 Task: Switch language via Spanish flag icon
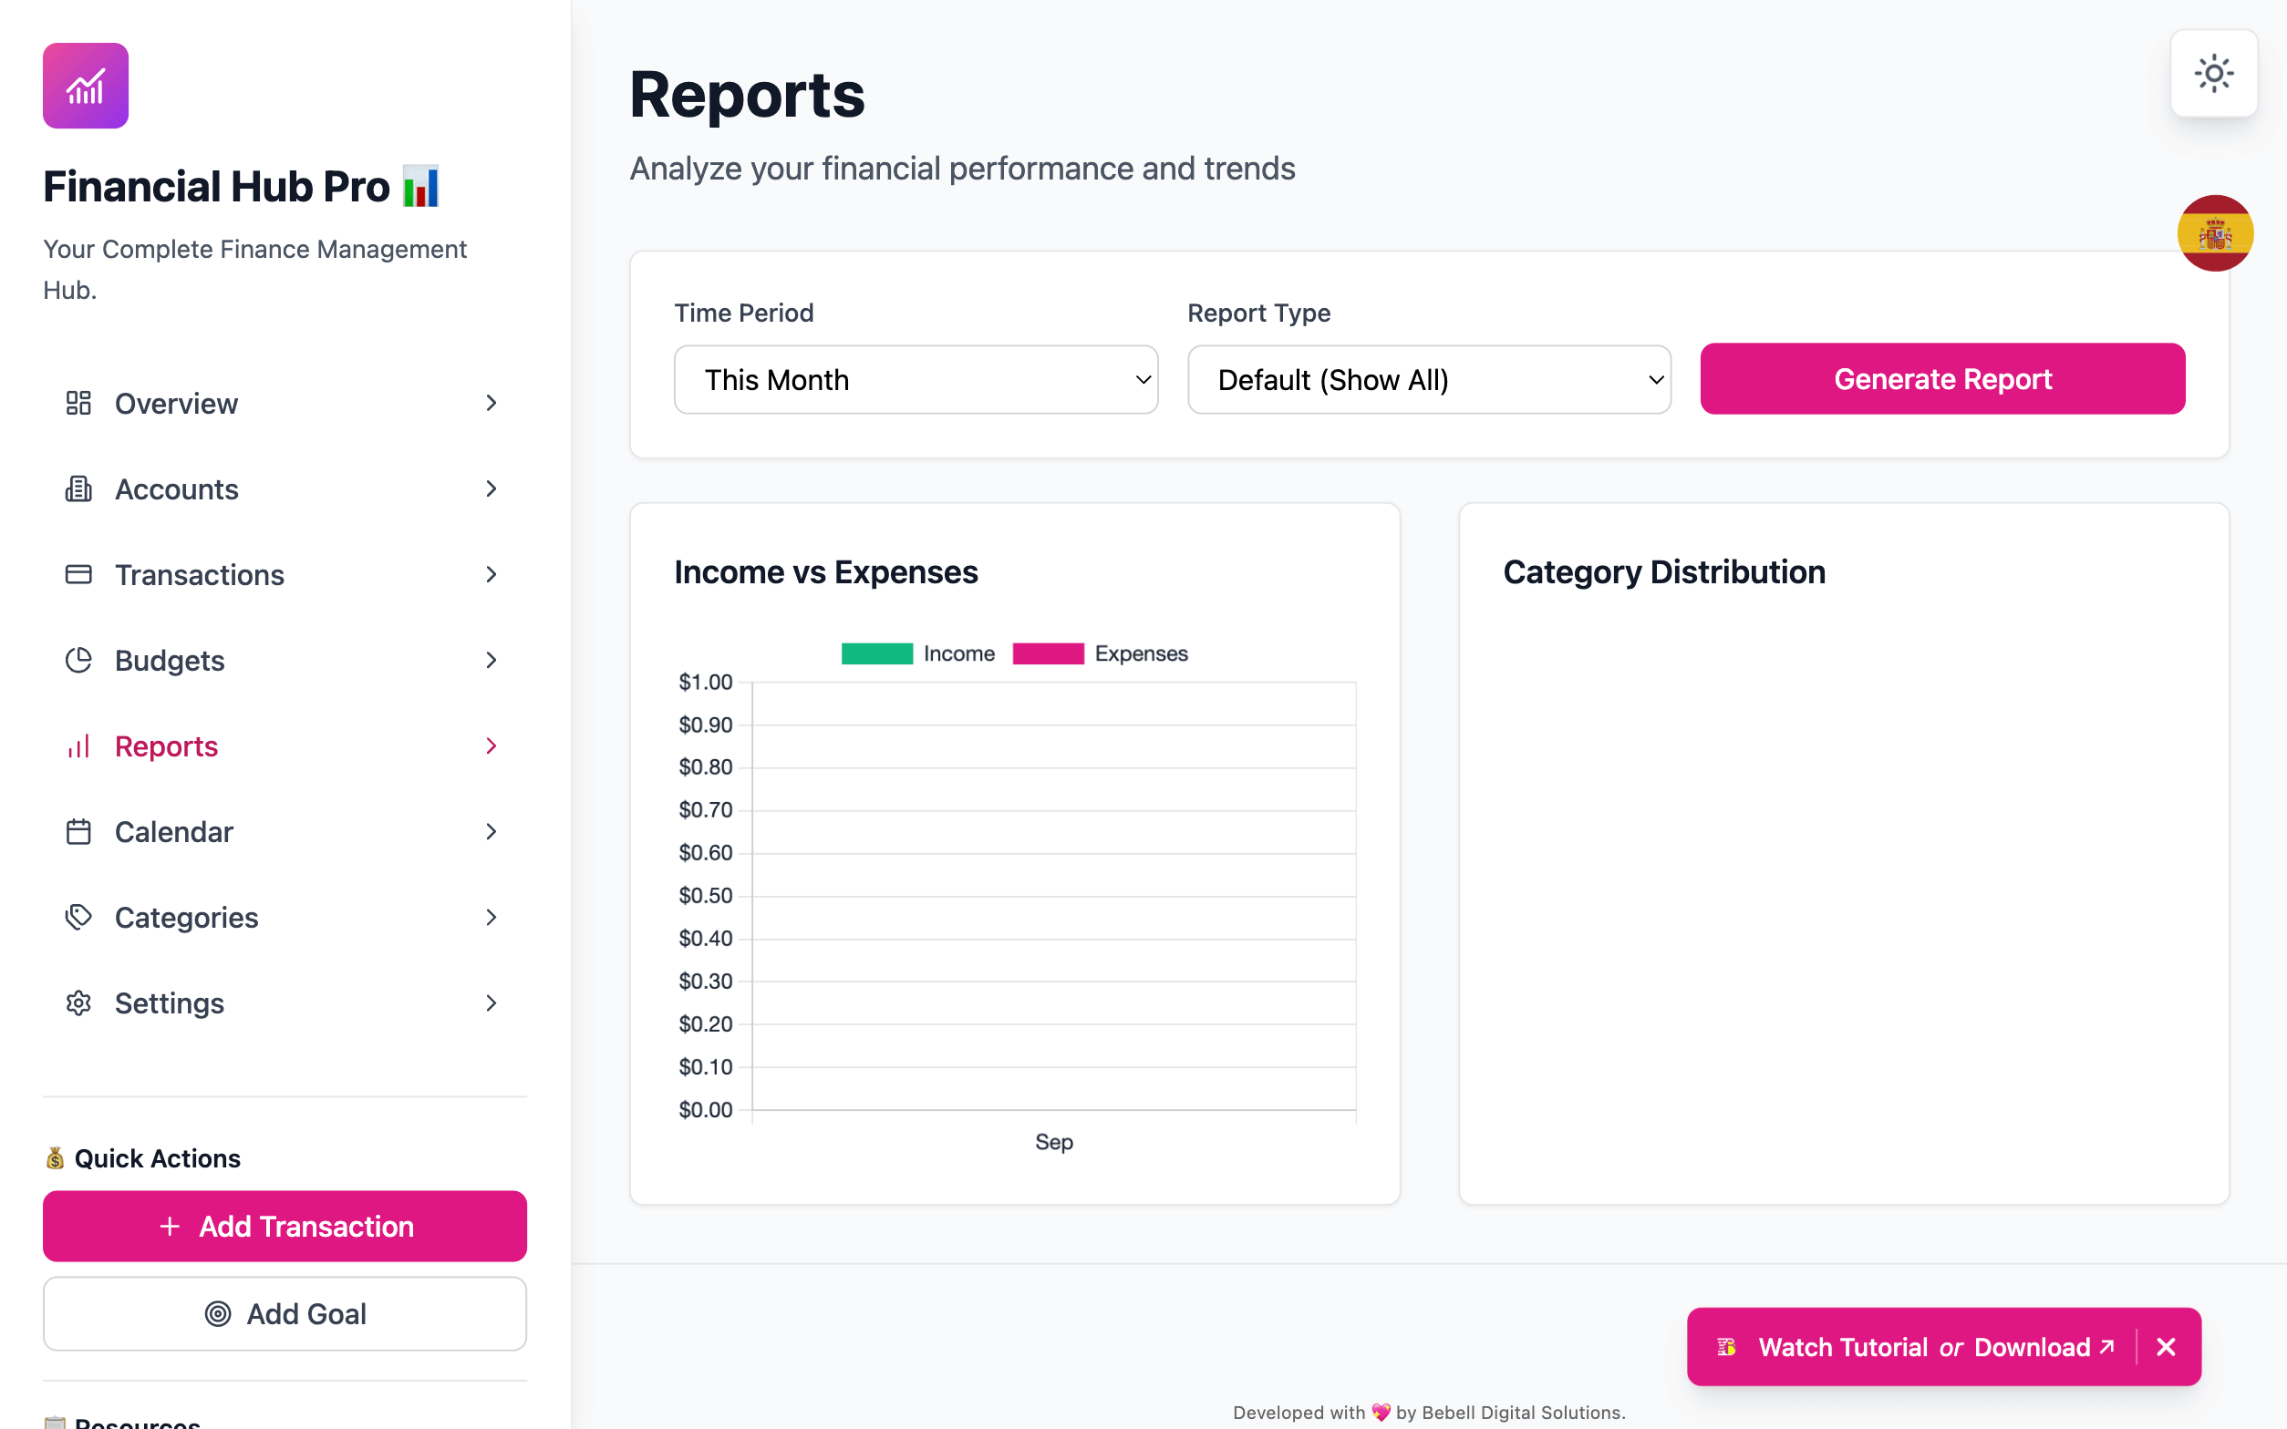click(x=2214, y=233)
